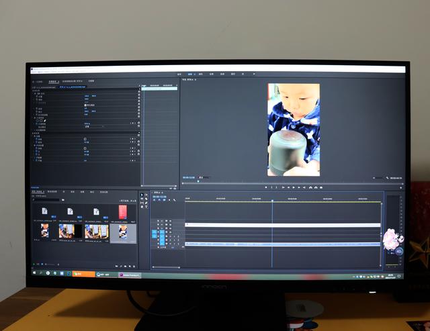
Task: Add marker in Program Monitor transport bar
Action: click(x=266, y=187)
